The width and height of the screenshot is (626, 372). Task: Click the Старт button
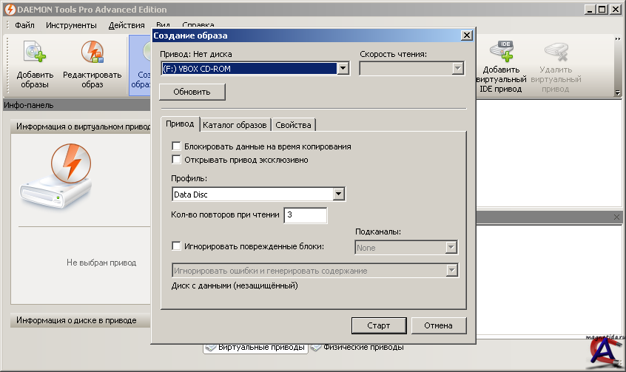378,325
